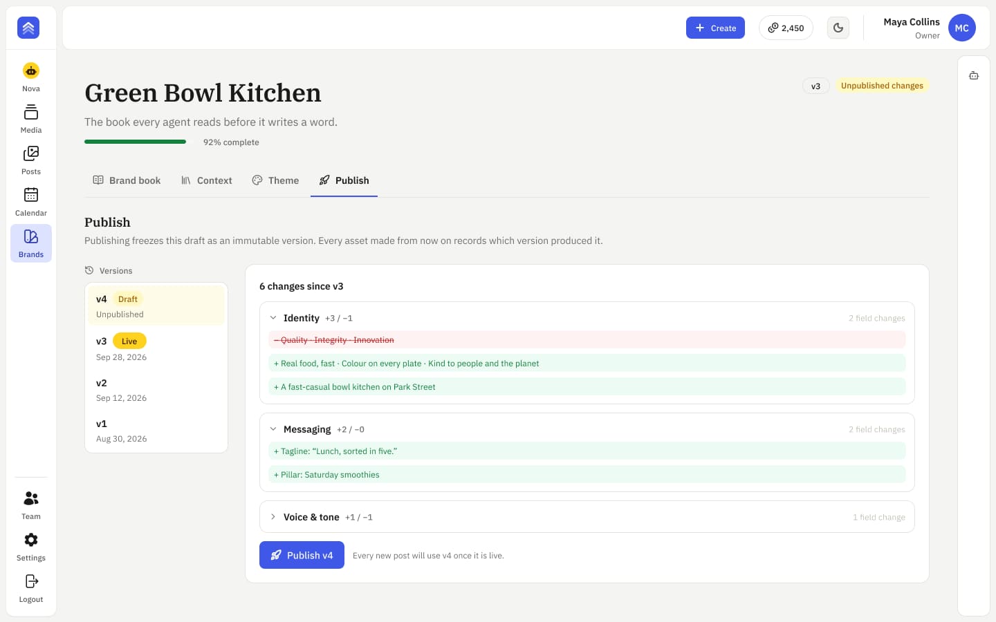Open Team page
Screen dimensions: 996x622
(31, 505)
